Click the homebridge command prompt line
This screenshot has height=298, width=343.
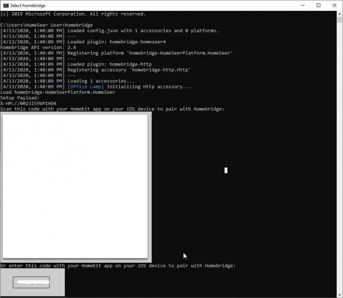point(46,25)
